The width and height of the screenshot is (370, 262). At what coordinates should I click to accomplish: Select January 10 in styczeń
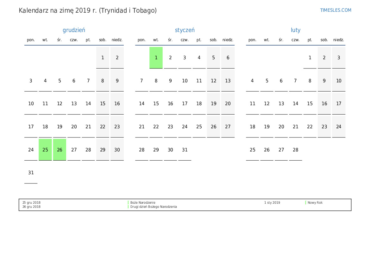(185, 81)
